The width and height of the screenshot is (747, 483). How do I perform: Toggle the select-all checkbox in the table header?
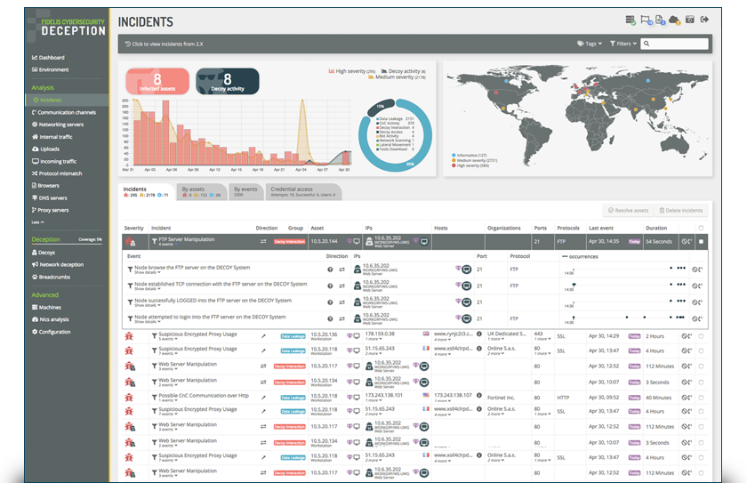[701, 229]
